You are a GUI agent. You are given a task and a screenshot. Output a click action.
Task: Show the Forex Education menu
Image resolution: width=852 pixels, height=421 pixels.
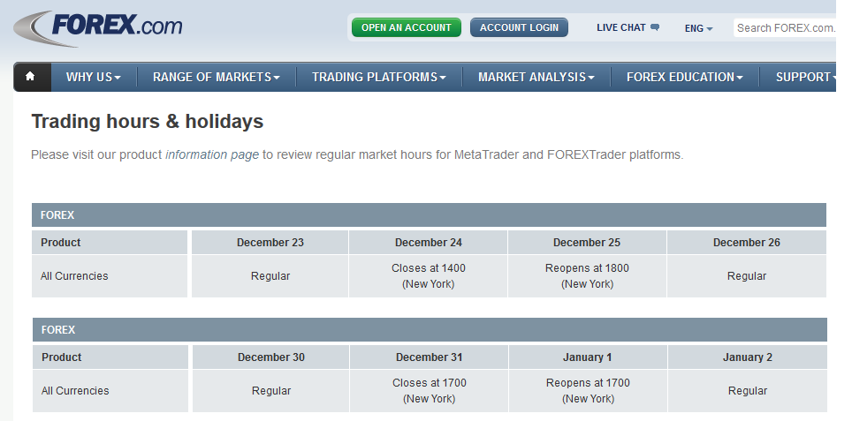click(684, 77)
